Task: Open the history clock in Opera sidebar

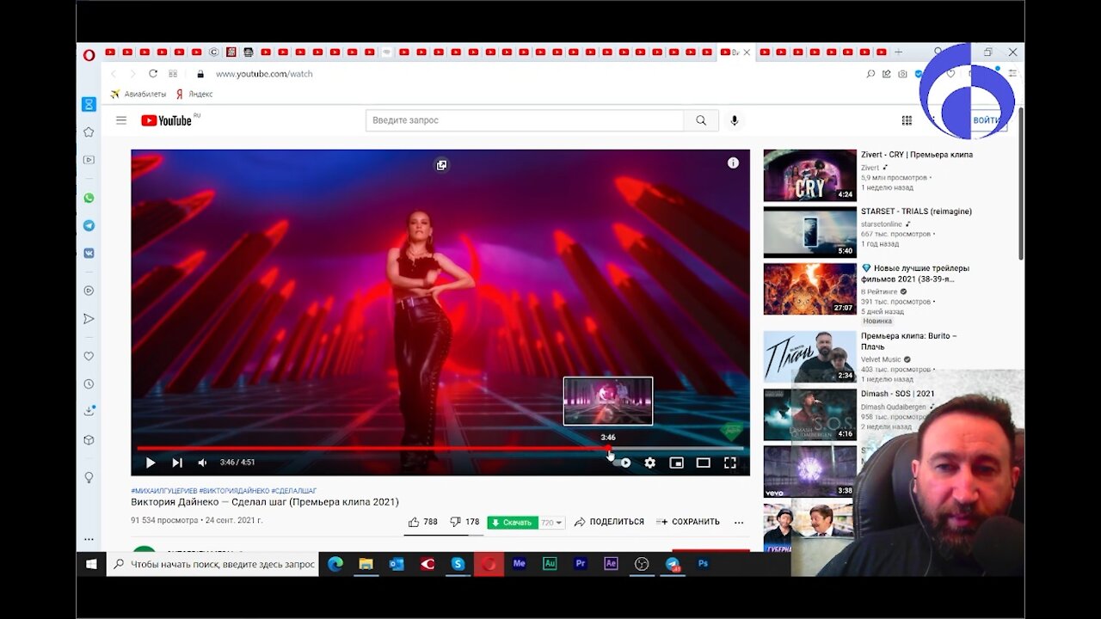Action: (x=89, y=383)
